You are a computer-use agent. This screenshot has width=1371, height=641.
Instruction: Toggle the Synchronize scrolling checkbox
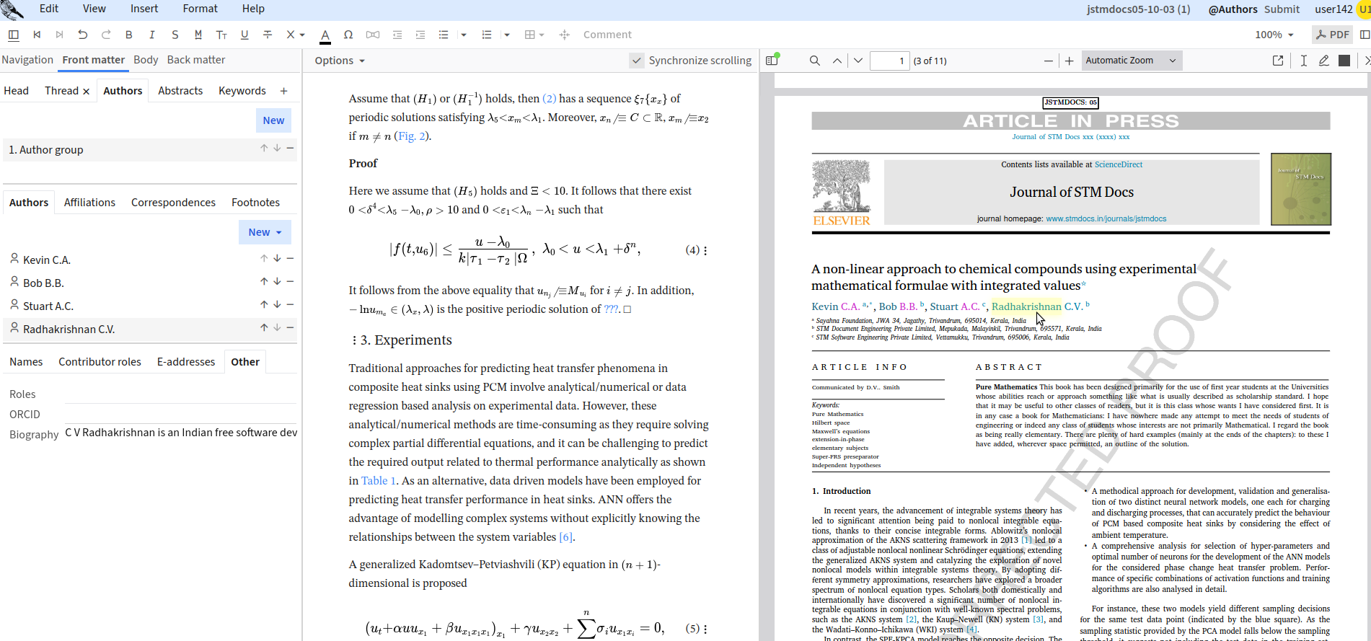636,61
